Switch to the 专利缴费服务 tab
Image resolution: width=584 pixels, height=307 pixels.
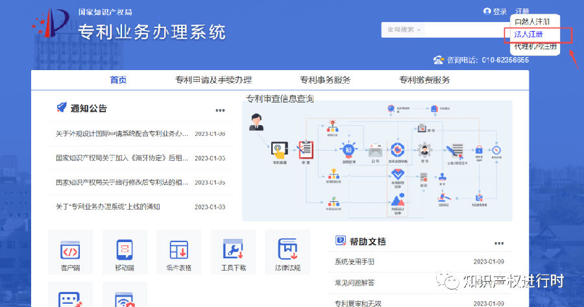[424, 80]
